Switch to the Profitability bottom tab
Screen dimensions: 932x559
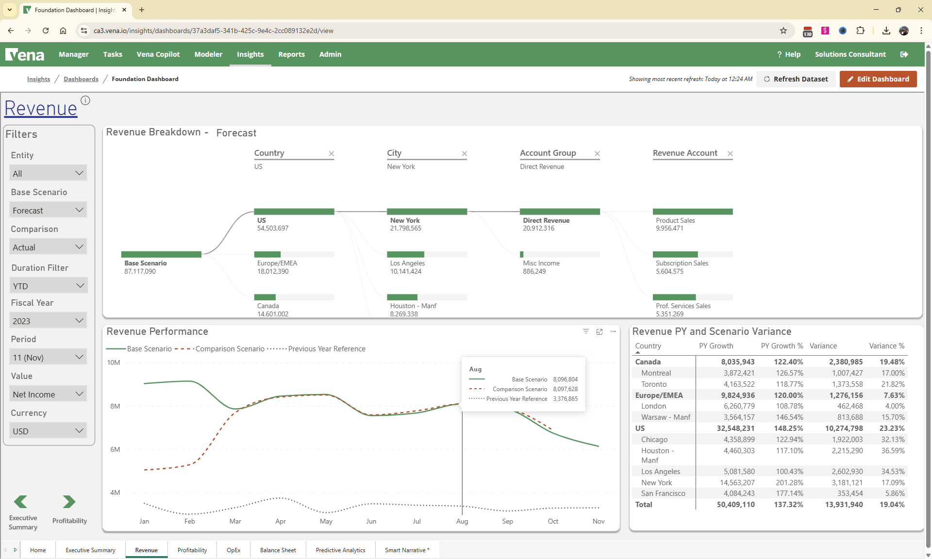(x=192, y=550)
